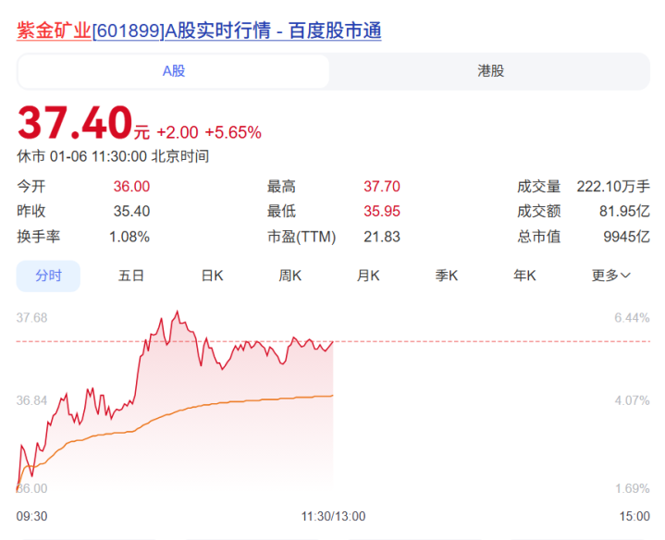Select the 月K chart tab

[x=368, y=276]
